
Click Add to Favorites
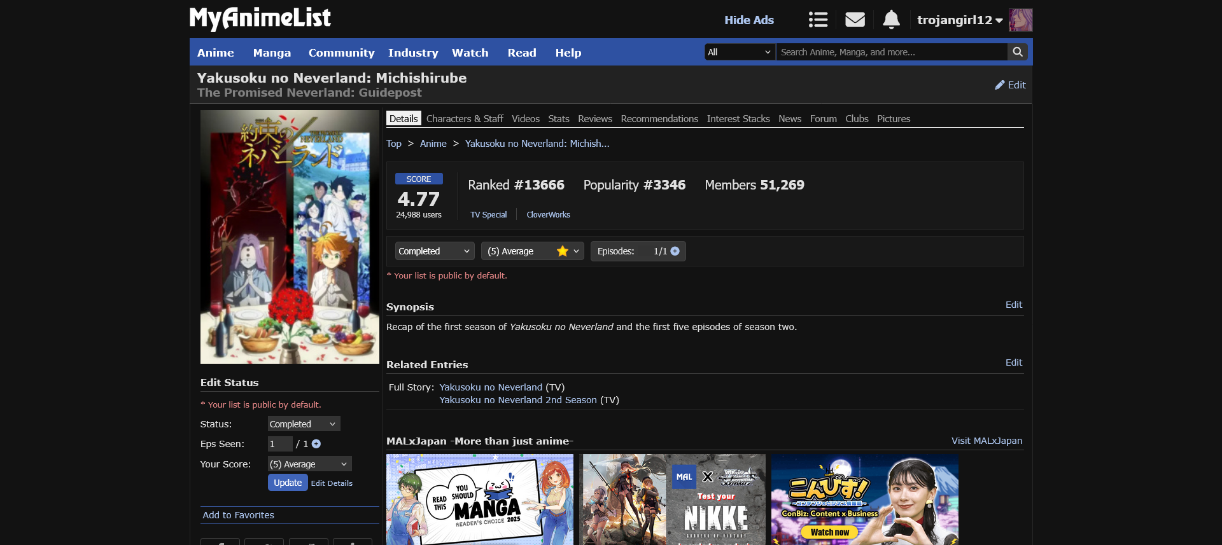pos(239,515)
